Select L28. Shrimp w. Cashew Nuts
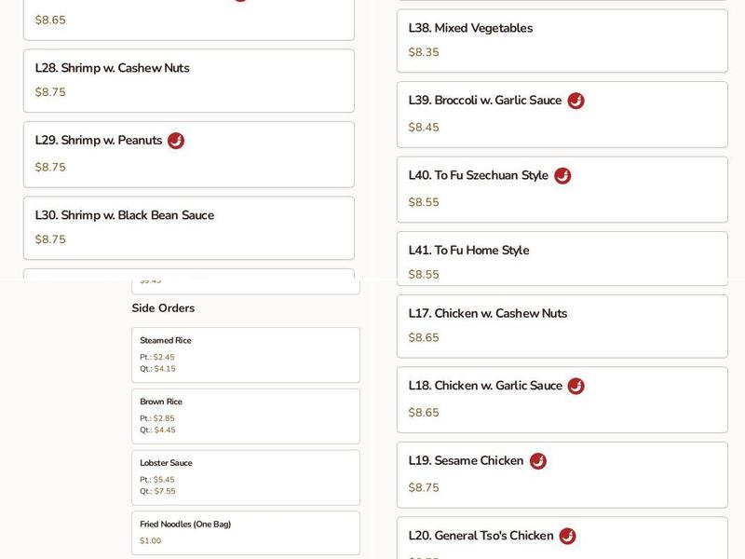This screenshot has height=559, width=745. coord(188,80)
